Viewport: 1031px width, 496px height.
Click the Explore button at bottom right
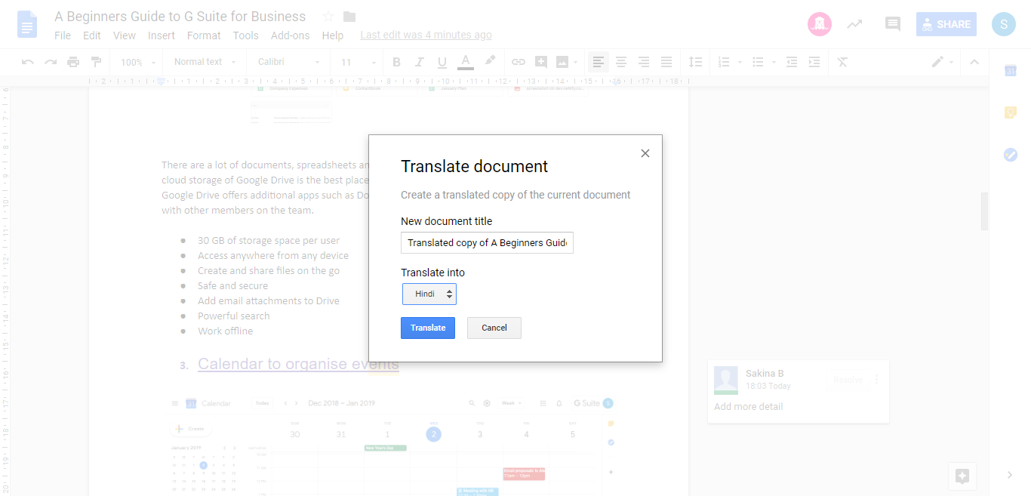point(962,476)
